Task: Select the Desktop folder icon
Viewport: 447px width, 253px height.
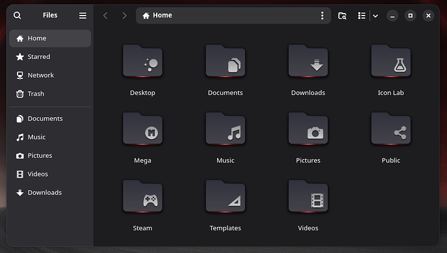Action: 143,61
